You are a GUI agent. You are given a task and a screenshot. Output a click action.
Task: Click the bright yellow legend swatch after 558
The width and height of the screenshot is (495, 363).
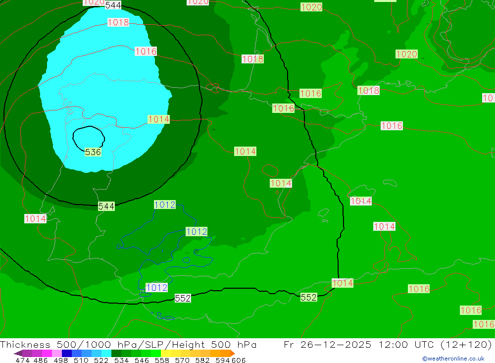point(166,353)
